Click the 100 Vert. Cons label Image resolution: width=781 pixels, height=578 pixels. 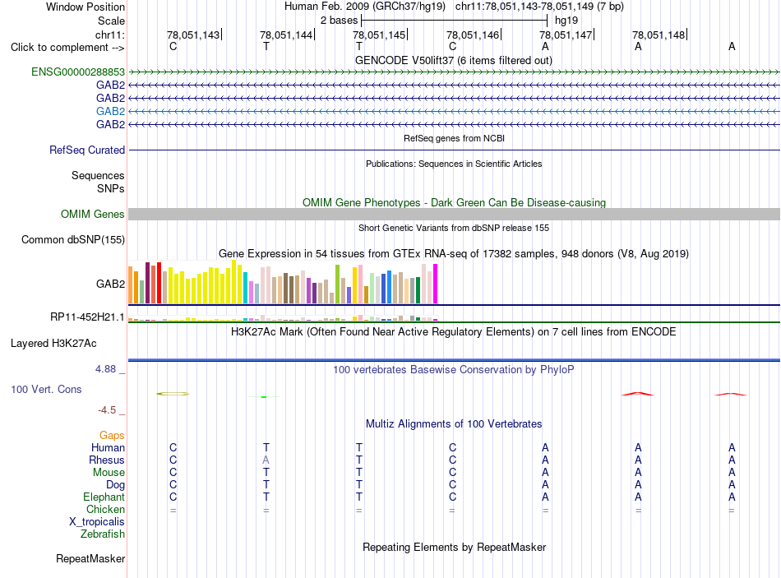(46, 389)
